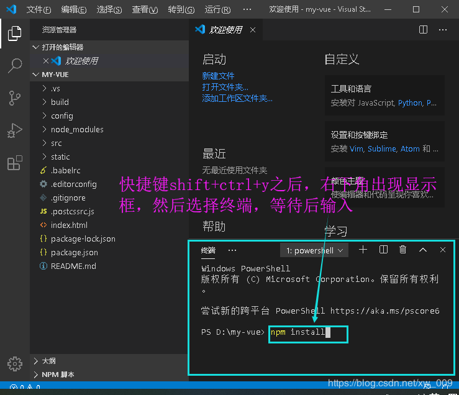The width and height of the screenshot is (459, 395).
Task: Open the 文件(F) menu
Action: 39,10
